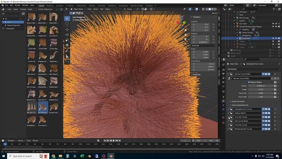Image resolution: width=282 pixels, height=159 pixels.
Task: Open the File menu
Action: (x=7, y=5)
